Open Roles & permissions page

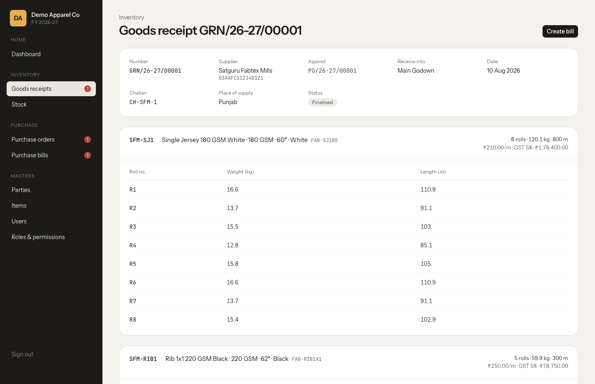pyautogui.click(x=51, y=237)
